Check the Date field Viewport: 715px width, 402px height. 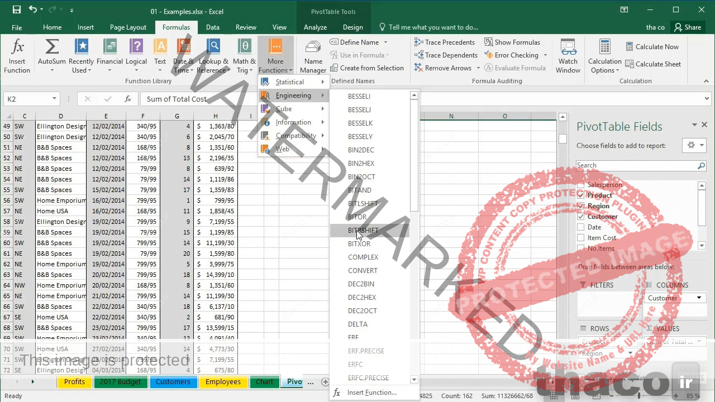tap(581, 227)
